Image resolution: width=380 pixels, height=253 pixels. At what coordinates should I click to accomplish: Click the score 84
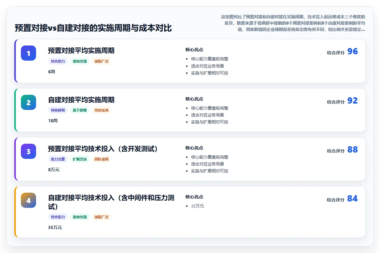352,199
